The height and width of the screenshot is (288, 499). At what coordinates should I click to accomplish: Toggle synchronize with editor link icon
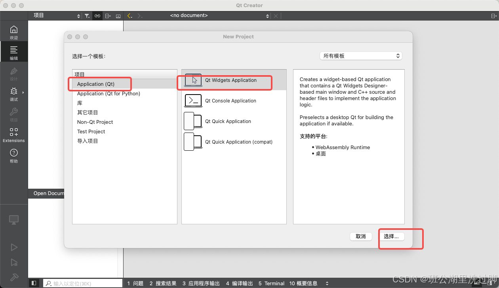click(x=97, y=16)
